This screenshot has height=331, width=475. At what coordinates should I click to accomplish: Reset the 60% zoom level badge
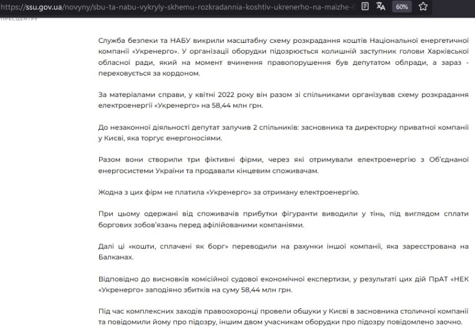coord(402,7)
